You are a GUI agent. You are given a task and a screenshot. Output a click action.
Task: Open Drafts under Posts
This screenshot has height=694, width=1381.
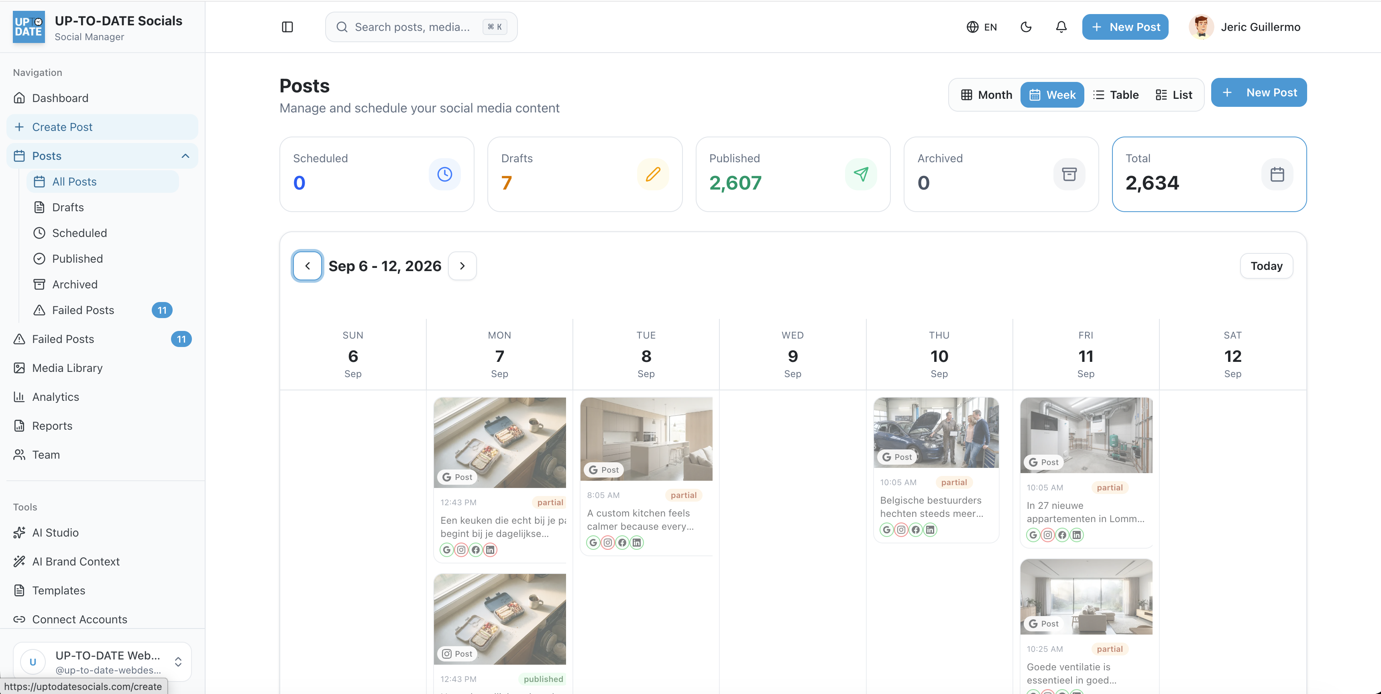tap(102, 208)
